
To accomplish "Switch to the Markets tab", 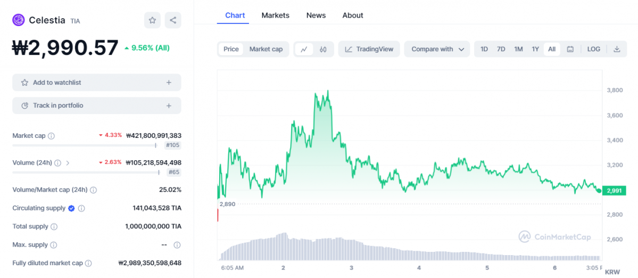I will pyautogui.click(x=275, y=15).
